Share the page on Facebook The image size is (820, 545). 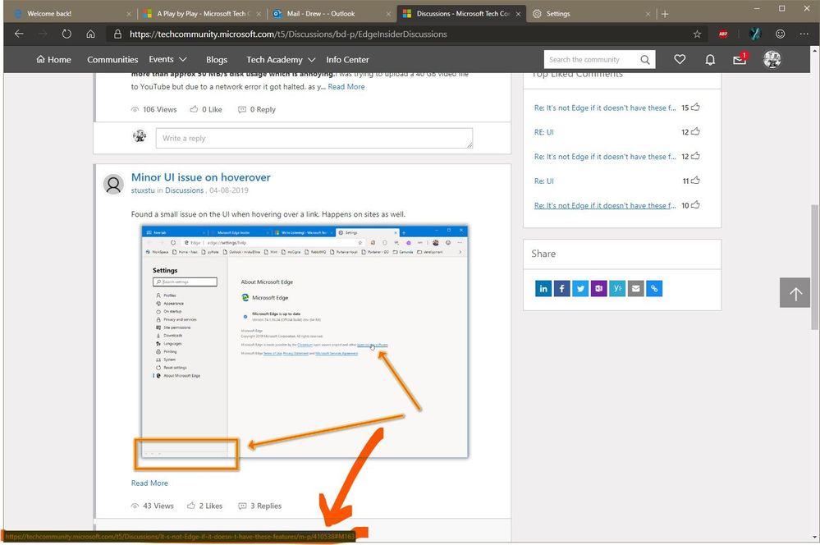coord(561,288)
